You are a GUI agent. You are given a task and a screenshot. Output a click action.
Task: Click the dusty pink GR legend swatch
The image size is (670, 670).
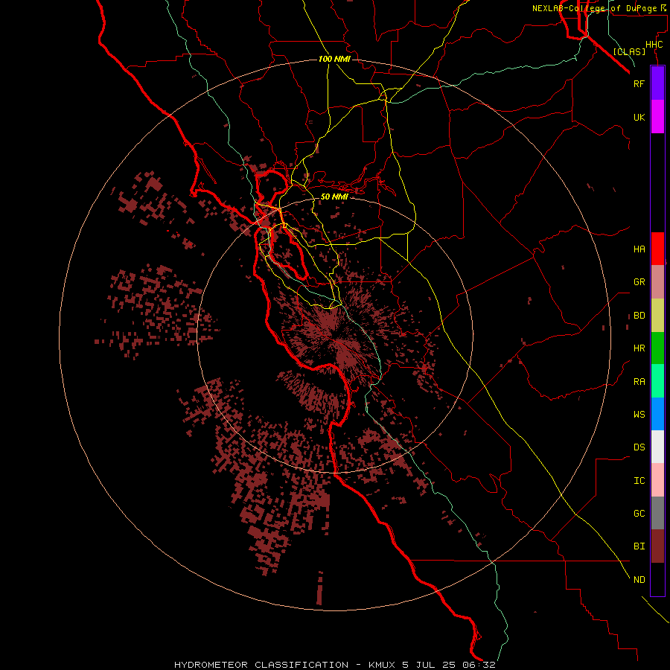[657, 282]
